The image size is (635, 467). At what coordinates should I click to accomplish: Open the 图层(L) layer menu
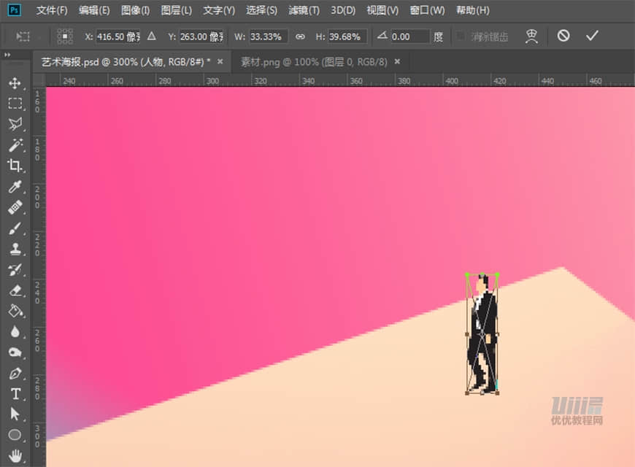click(x=176, y=10)
